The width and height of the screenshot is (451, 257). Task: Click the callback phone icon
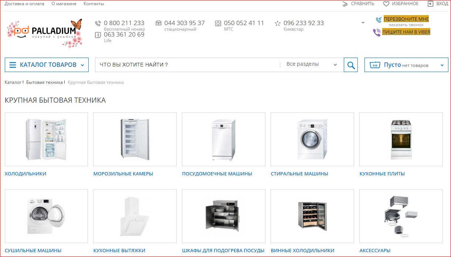(x=379, y=20)
